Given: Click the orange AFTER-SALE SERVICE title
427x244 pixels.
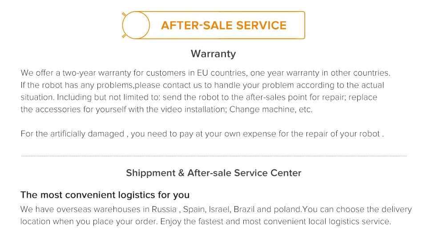Looking at the screenshot, I should (x=224, y=25).
